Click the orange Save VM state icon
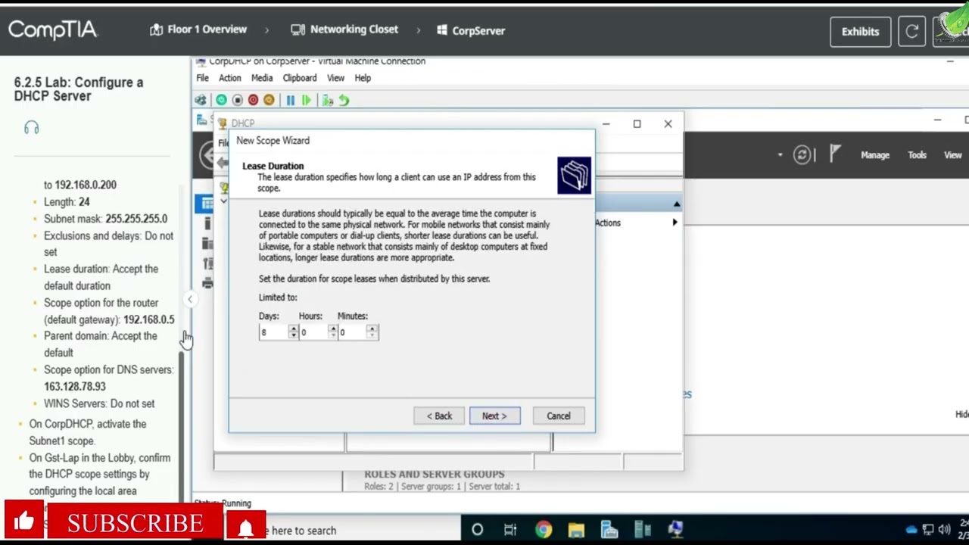The height and width of the screenshot is (545, 969). click(269, 100)
